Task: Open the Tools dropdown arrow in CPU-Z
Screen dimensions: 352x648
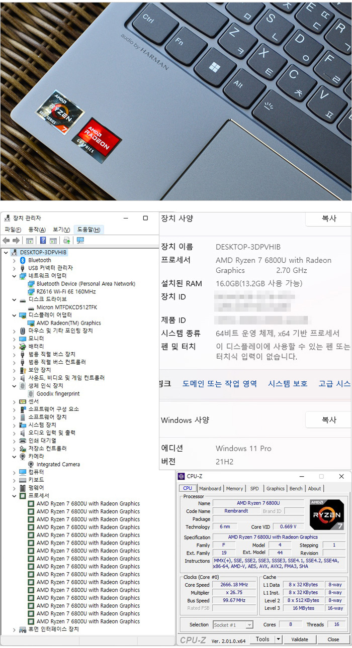Action: [279, 639]
